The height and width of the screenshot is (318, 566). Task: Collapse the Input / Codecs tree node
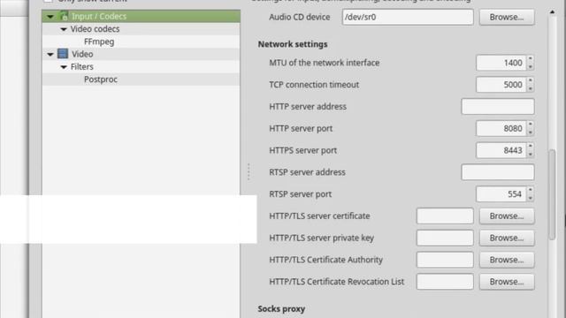(50, 17)
